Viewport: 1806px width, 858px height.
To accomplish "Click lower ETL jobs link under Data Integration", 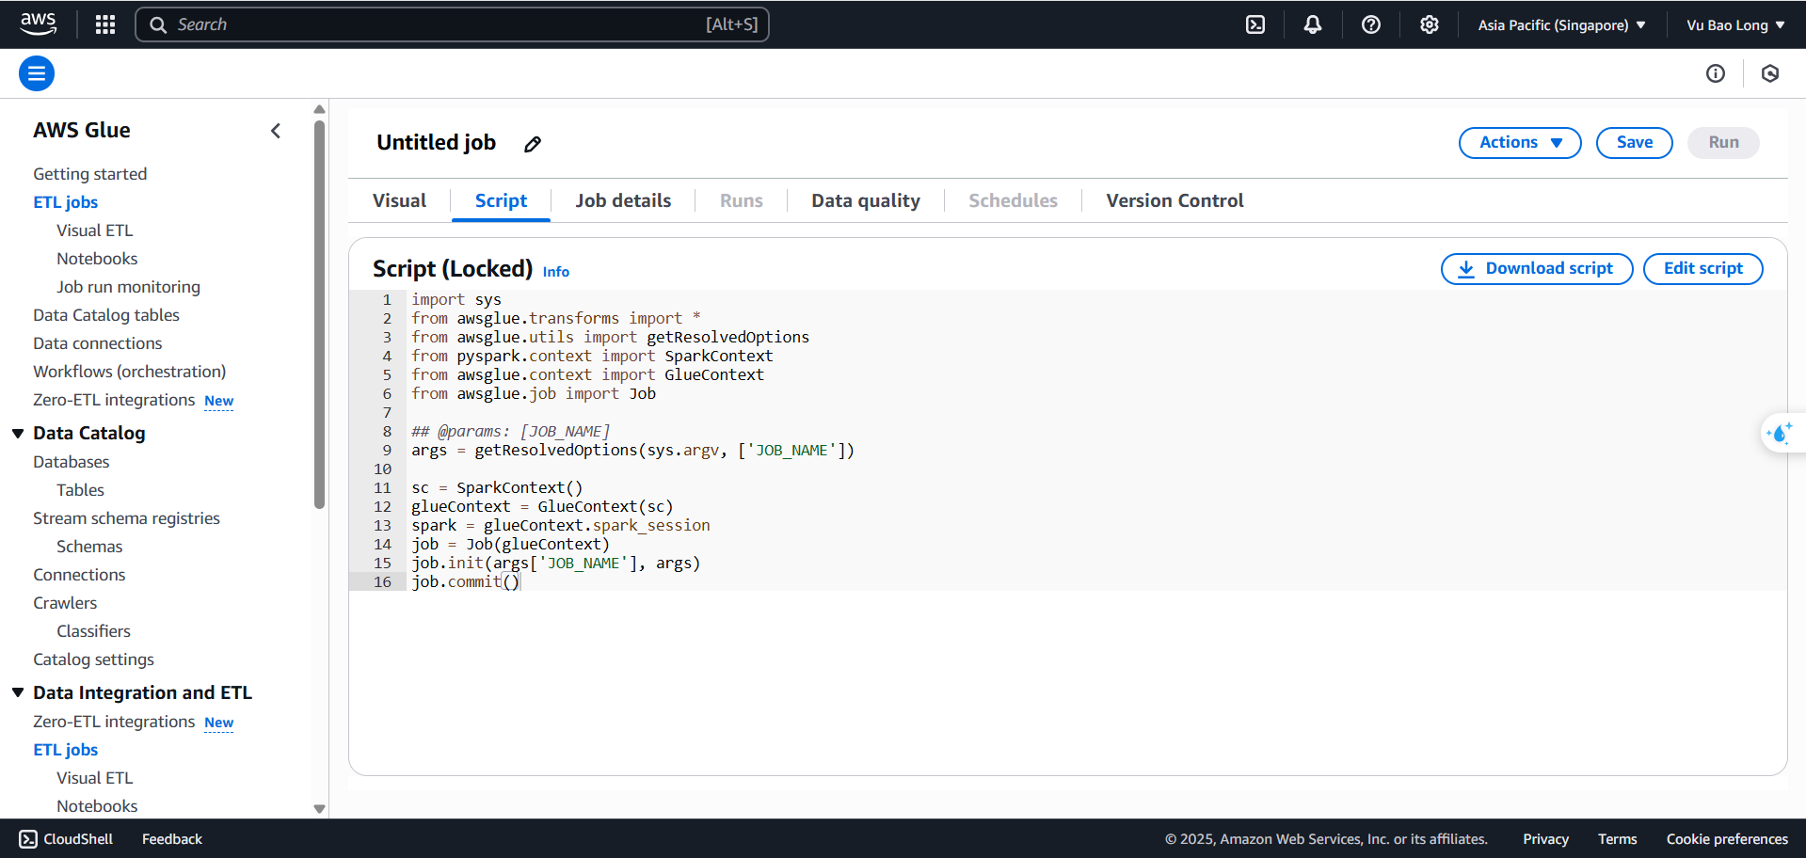I will (x=66, y=750).
